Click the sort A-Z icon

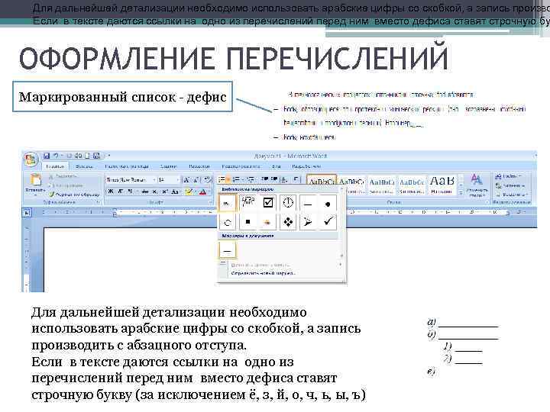pos(284,180)
